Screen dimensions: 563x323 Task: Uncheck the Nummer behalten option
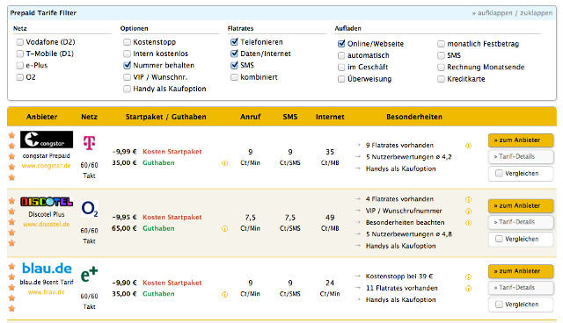(x=127, y=65)
